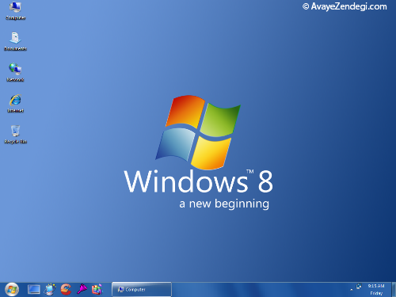Launch Internet Explorer from the desktop
The image size is (396, 297).
click(15, 103)
